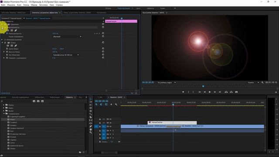Reset the Тип объектива parameter
This screenshot has width=279, height=157.
(103, 55)
